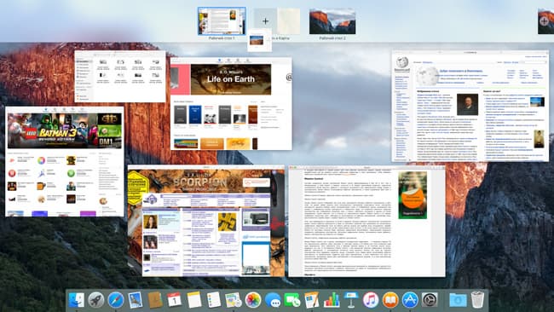This screenshot has height=312, width=554.
Task: Open Finder from the Dock
Action: click(77, 300)
